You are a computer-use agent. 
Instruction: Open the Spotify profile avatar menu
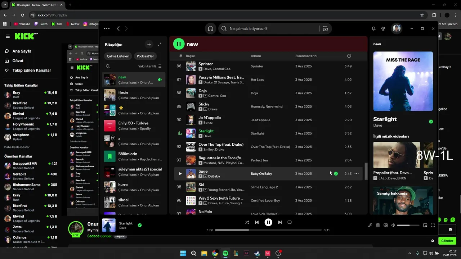coord(397,28)
